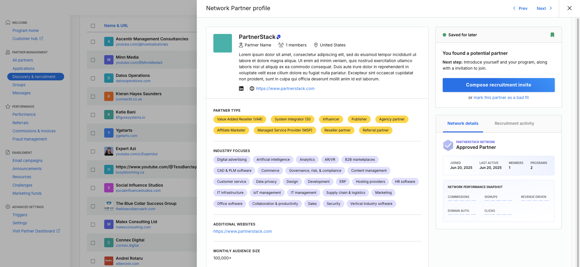
Task: Mark this partner as a bad fit
Action: (501, 98)
